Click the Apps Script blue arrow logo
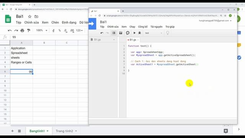The height and width of the screenshot is (138, 245). (92, 24)
